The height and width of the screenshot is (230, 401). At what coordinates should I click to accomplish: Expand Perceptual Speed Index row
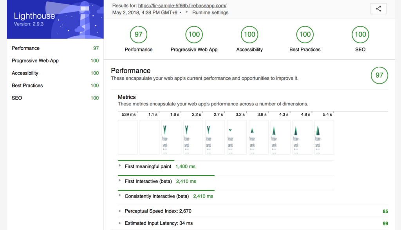(x=119, y=211)
